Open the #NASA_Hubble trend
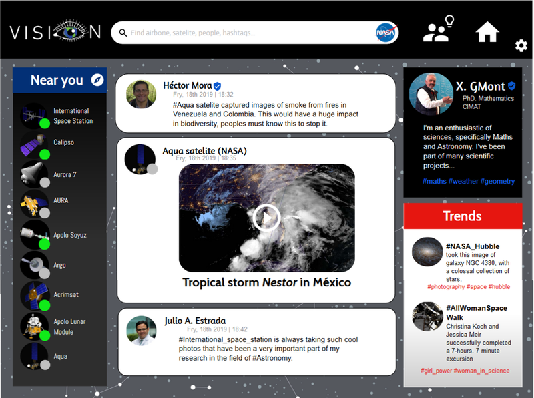This screenshot has width=534, height=398. (x=472, y=246)
